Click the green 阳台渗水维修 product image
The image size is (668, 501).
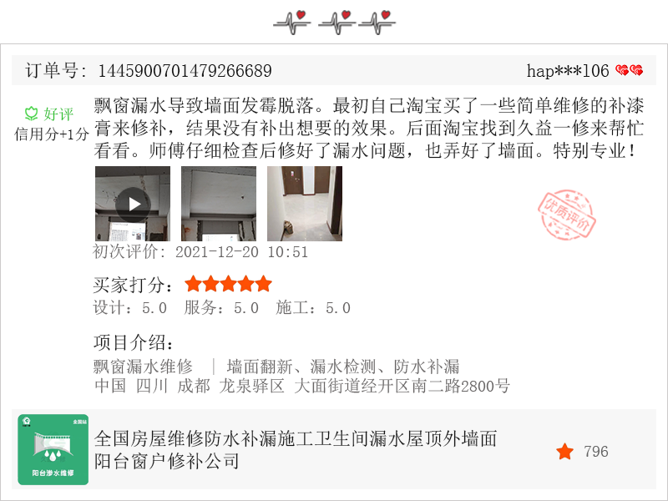[x=53, y=449]
